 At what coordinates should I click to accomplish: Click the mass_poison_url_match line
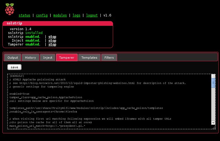pyautogui.click(x=47, y=126)
